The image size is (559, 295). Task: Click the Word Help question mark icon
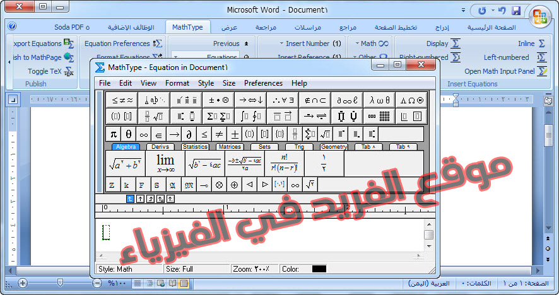point(12,26)
